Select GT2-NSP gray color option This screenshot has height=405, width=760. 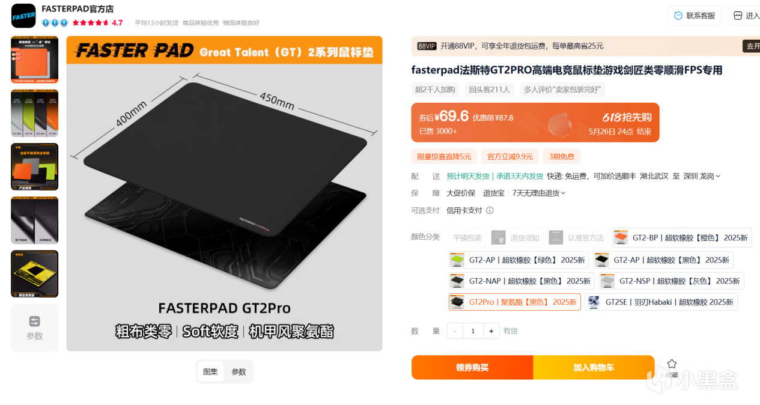click(x=671, y=281)
